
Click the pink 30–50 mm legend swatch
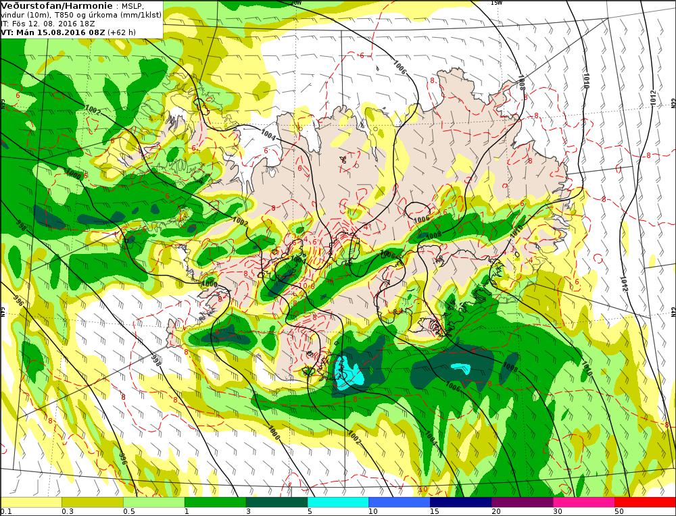click(584, 502)
